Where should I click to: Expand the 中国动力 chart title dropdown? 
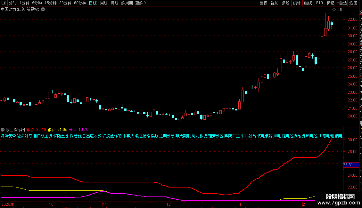click(x=43, y=10)
